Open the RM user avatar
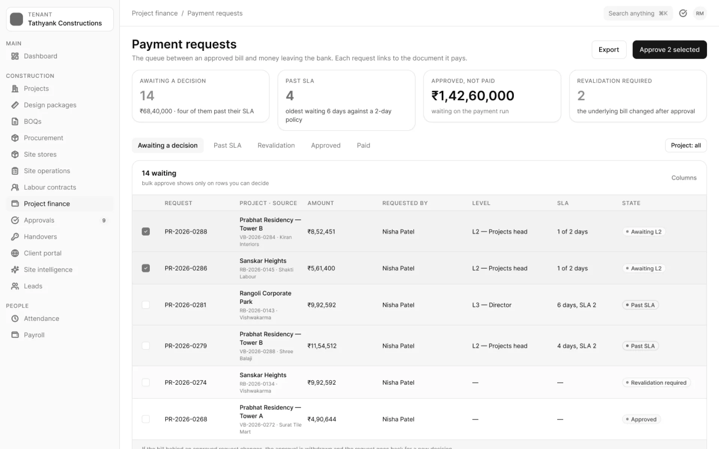 [x=700, y=13]
